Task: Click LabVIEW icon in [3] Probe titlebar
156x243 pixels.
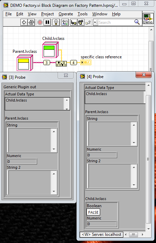Action: coord(4,77)
